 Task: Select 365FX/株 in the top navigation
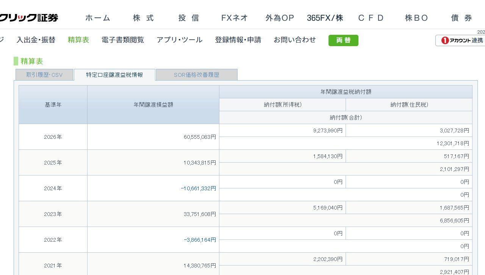pyautogui.click(x=325, y=18)
